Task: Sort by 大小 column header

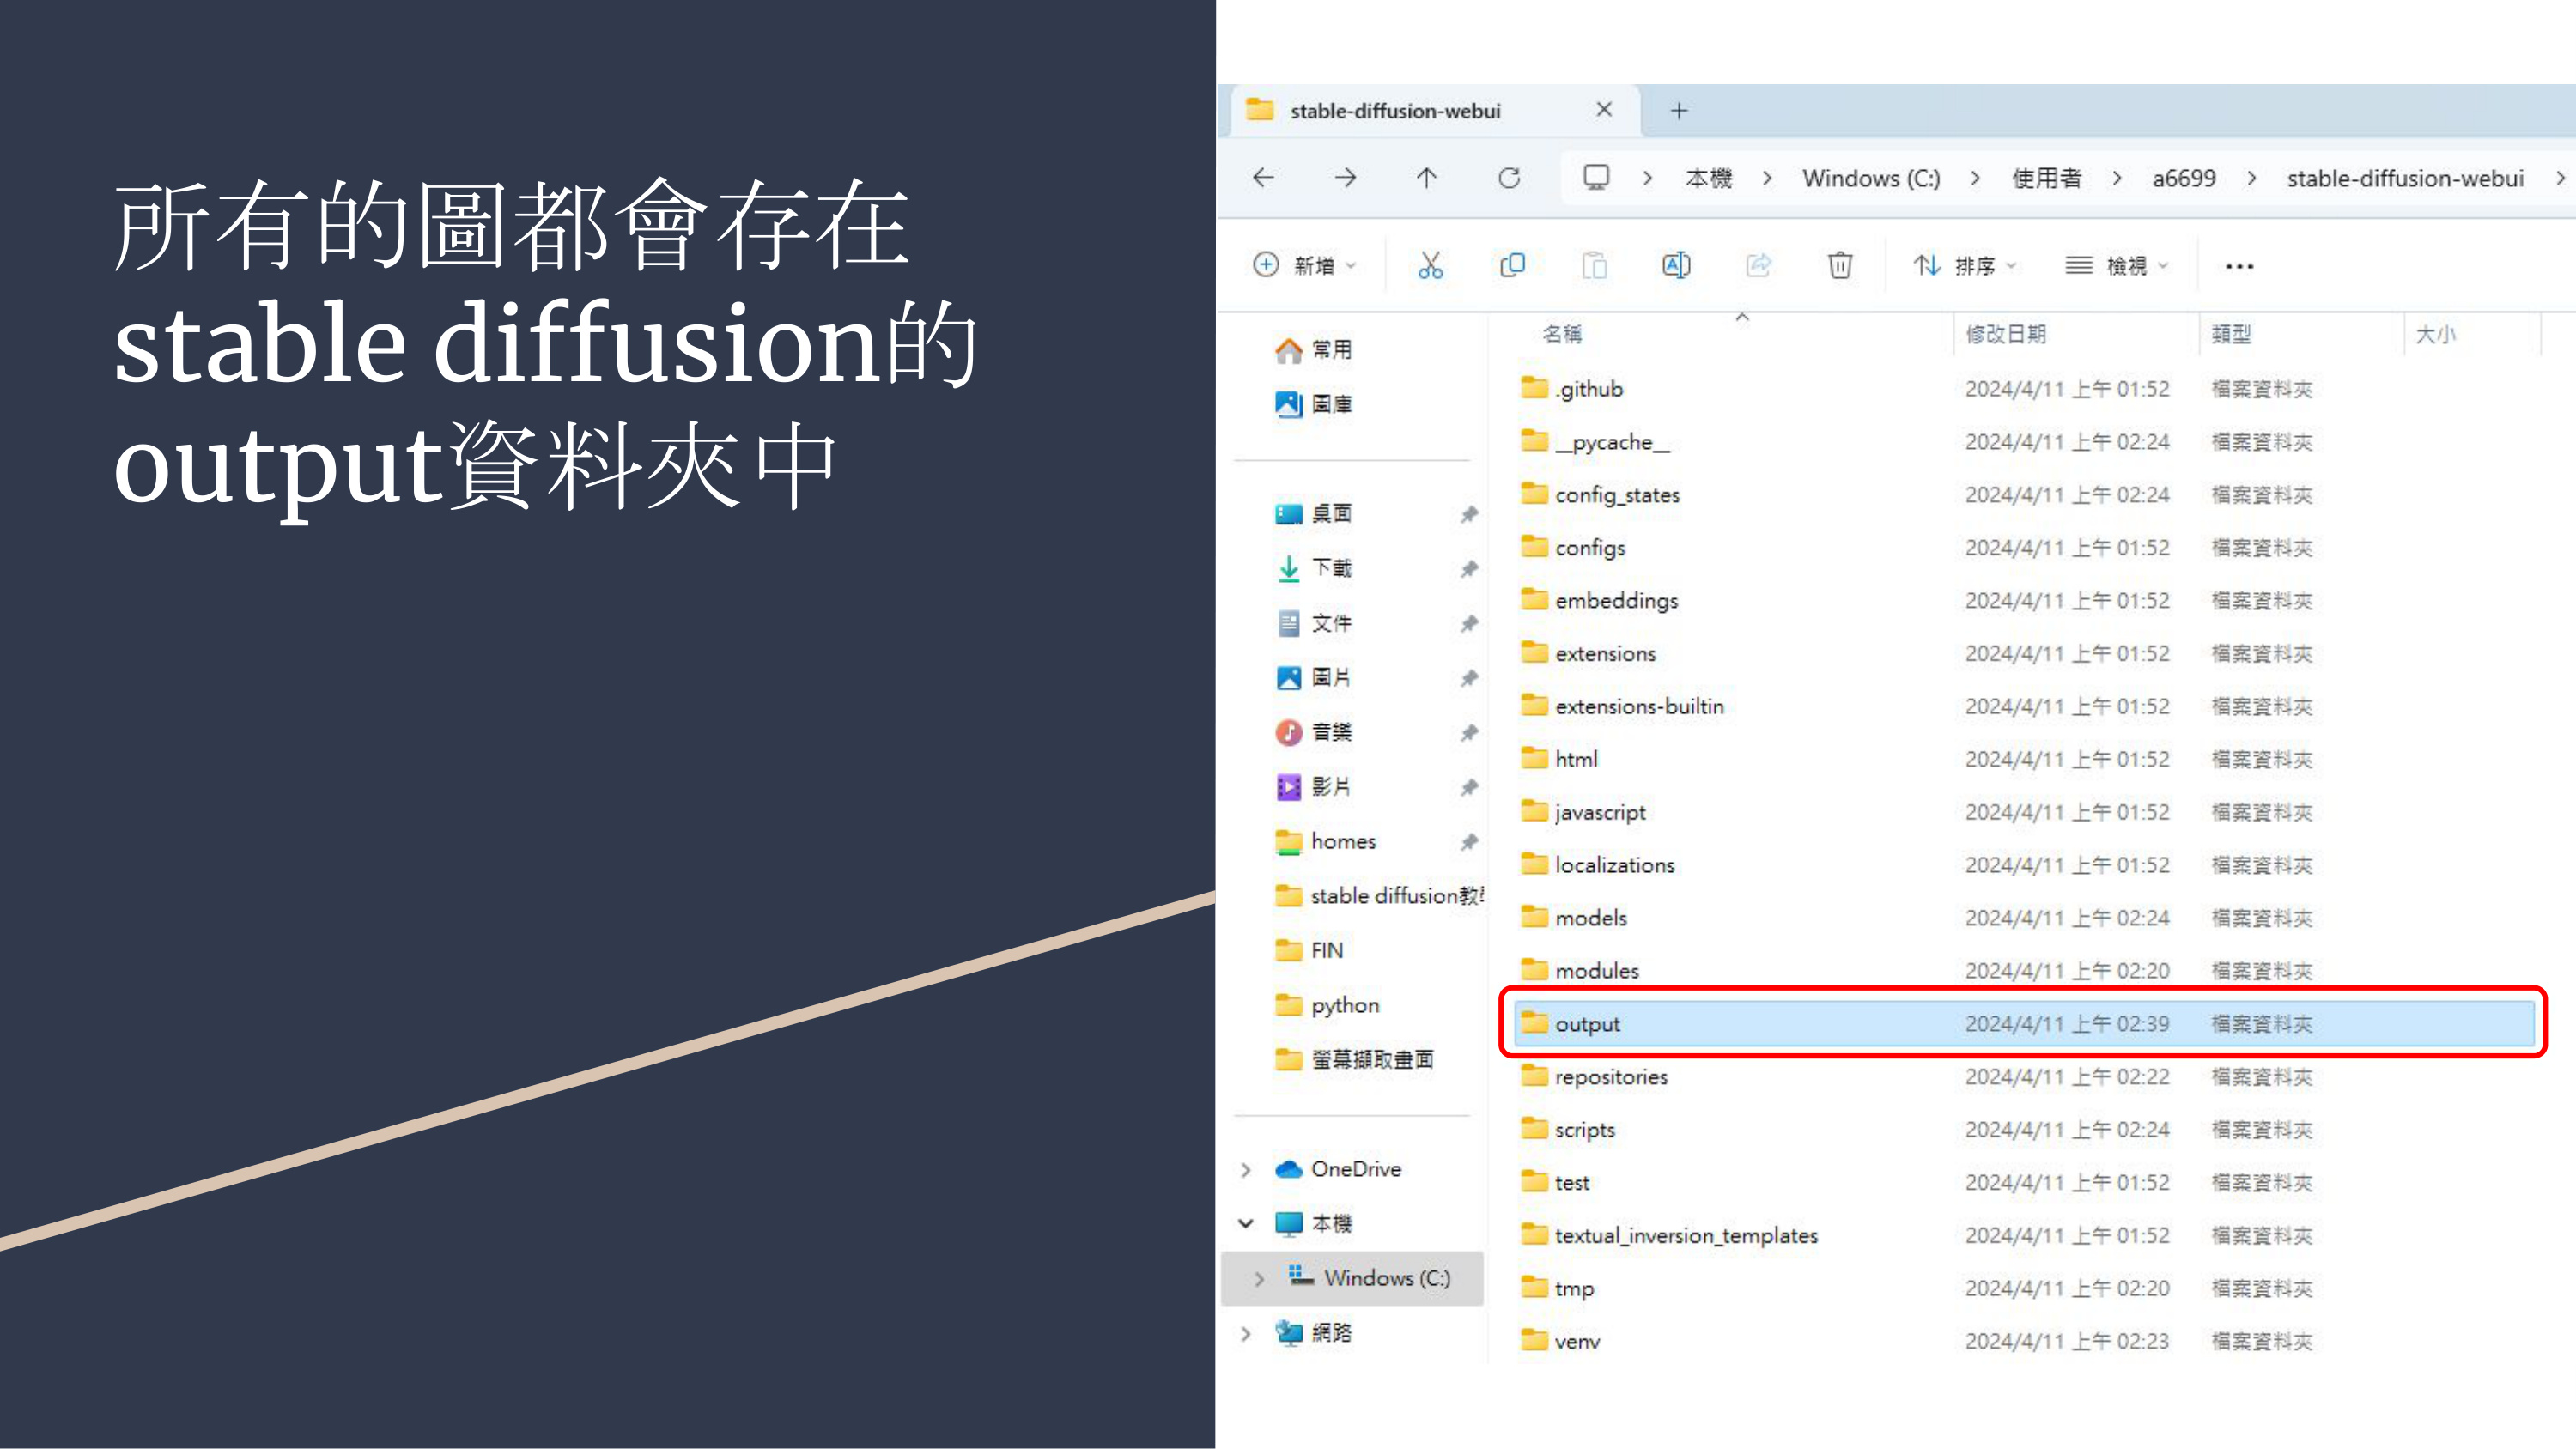Action: click(x=2435, y=334)
